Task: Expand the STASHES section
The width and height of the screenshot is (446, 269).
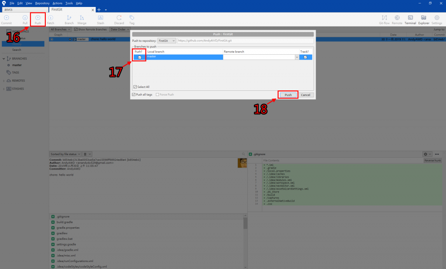Action: [3, 89]
